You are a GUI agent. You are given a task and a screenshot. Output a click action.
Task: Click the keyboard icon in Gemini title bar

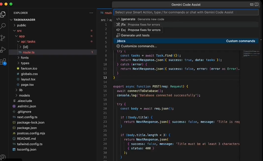[x=251, y=4]
